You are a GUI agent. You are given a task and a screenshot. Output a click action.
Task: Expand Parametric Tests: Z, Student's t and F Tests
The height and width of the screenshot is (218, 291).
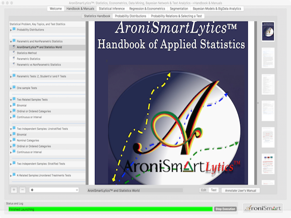point(11,77)
